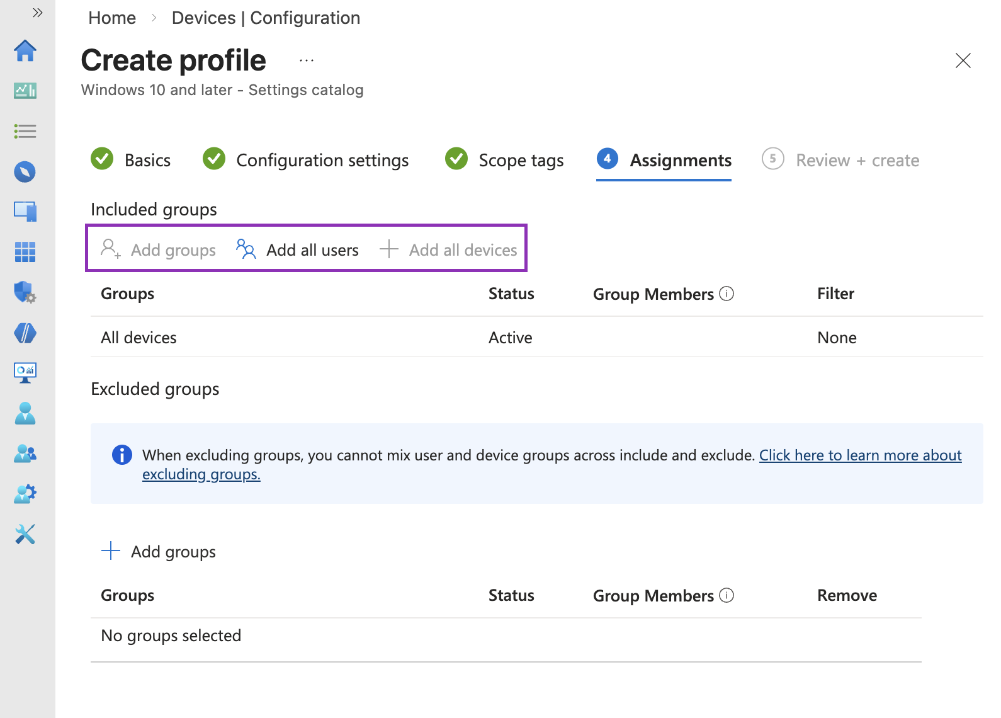Open Groups icon in sidebar
Viewport: 1001px width, 718px height.
point(25,453)
